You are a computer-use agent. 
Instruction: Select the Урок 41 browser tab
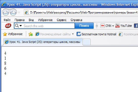coord(43,42)
